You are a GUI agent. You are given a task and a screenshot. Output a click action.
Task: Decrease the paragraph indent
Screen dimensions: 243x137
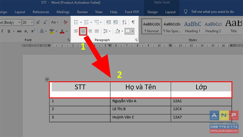click(x=108, y=22)
